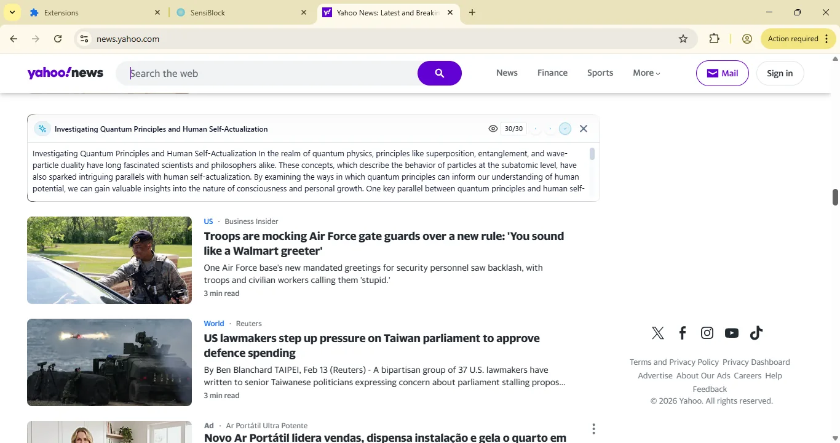Toggle the eye visibility icon on the Quantum card
This screenshot has height=443, width=840.
(493, 129)
